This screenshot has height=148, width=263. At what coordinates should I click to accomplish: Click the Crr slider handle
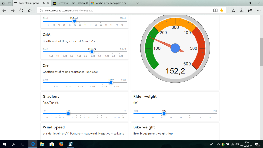111,82
